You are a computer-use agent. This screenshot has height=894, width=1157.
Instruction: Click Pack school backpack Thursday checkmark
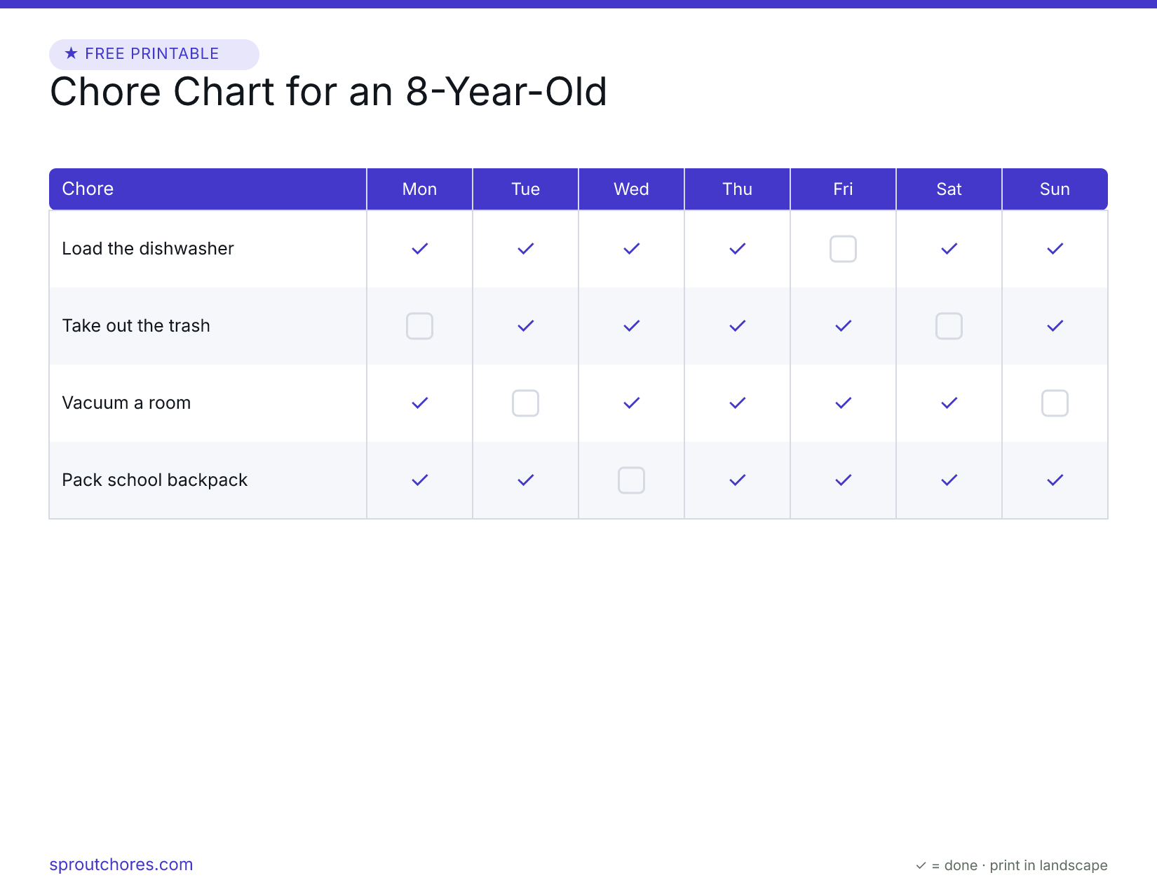[737, 480]
